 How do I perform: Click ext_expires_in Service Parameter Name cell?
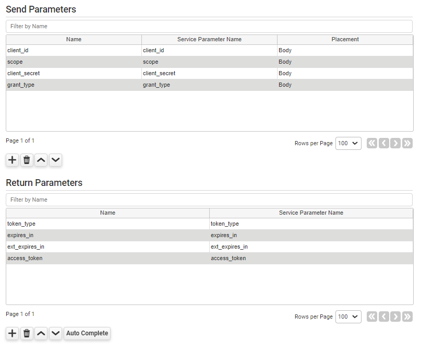(x=311, y=247)
